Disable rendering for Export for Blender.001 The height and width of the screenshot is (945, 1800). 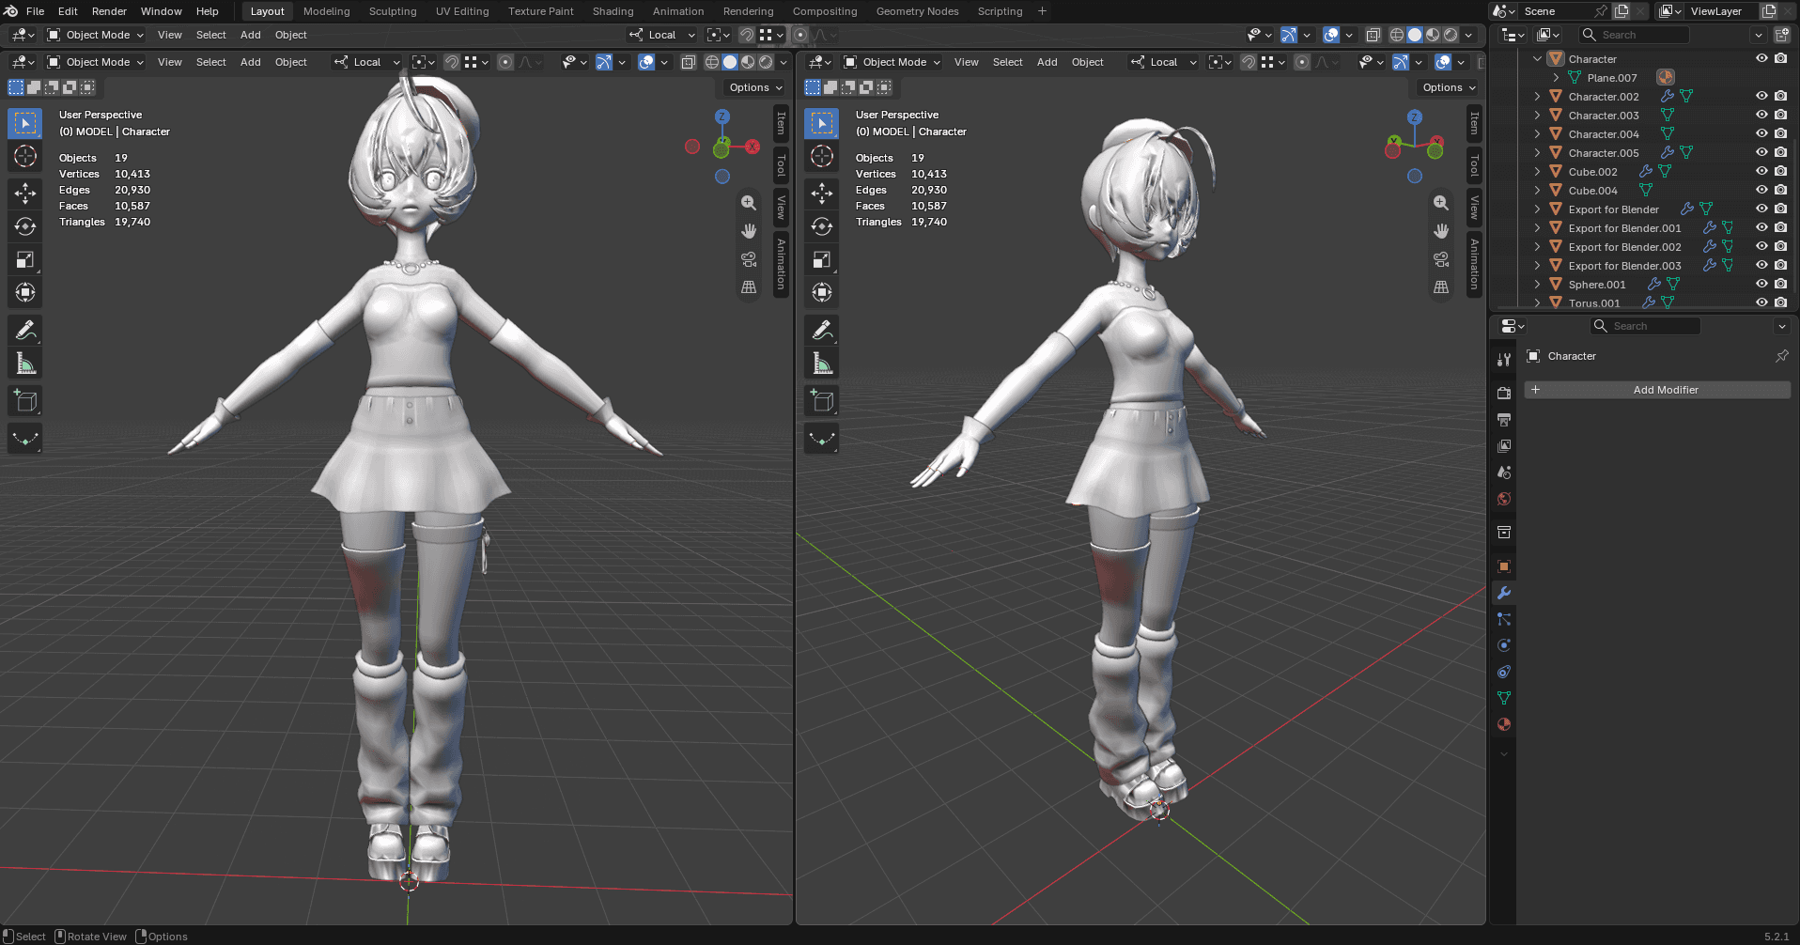point(1780,227)
